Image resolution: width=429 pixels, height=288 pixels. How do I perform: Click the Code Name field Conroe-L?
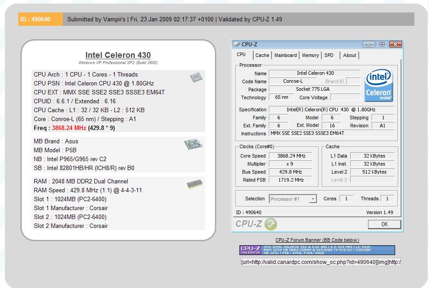[x=292, y=81]
